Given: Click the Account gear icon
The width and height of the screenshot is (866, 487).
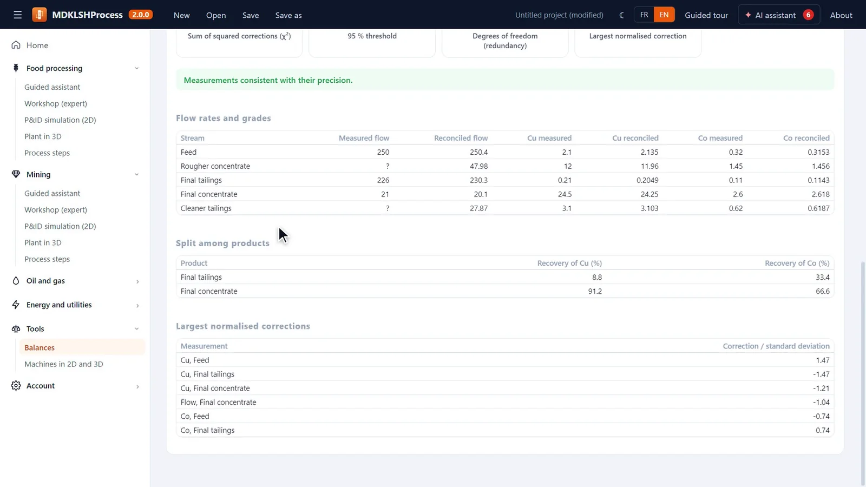Looking at the screenshot, I should tap(16, 386).
